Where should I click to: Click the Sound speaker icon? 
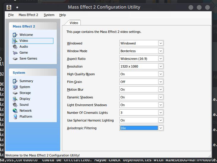[x=15, y=105]
